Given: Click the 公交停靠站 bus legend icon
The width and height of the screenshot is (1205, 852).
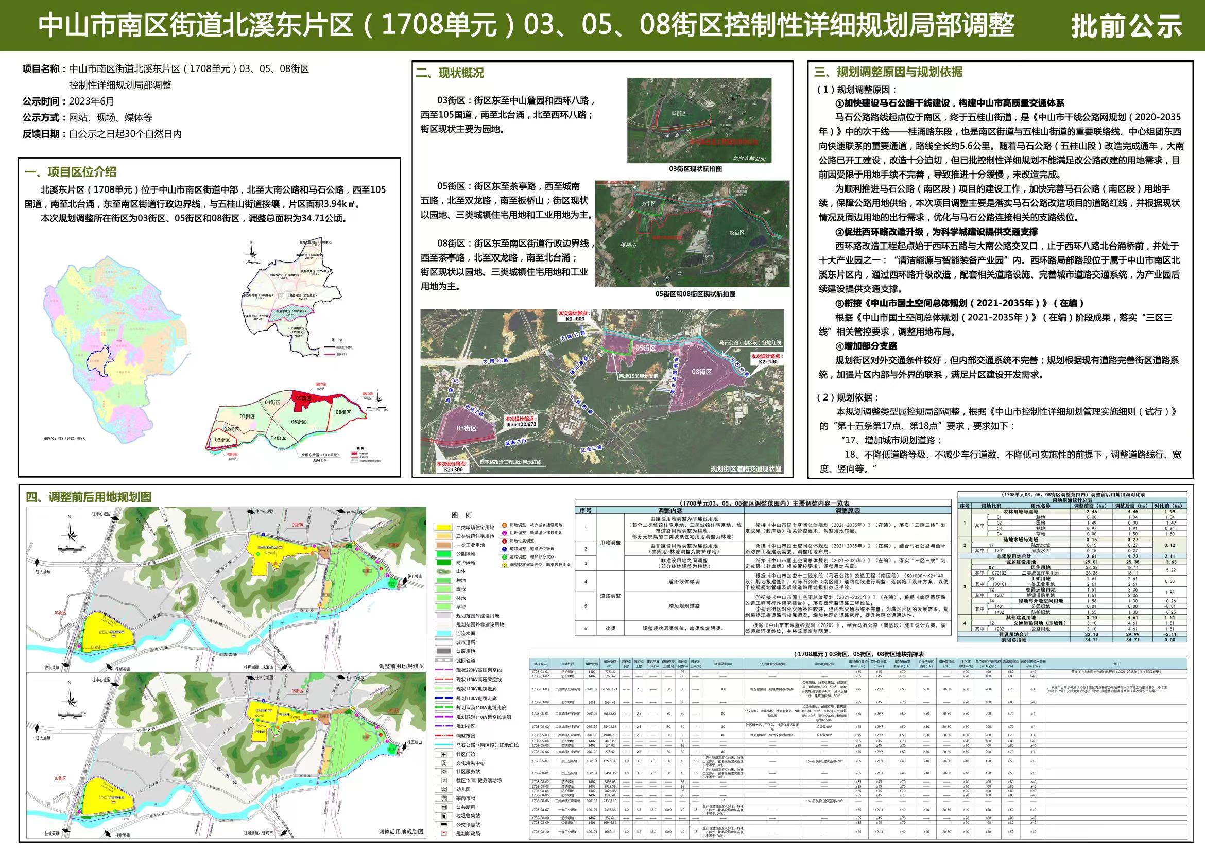Looking at the screenshot, I should (444, 824).
